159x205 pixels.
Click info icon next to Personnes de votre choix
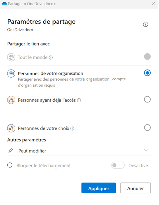pos(72,128)
